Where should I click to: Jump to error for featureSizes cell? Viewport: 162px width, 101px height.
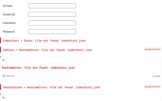tap(152, 87)
